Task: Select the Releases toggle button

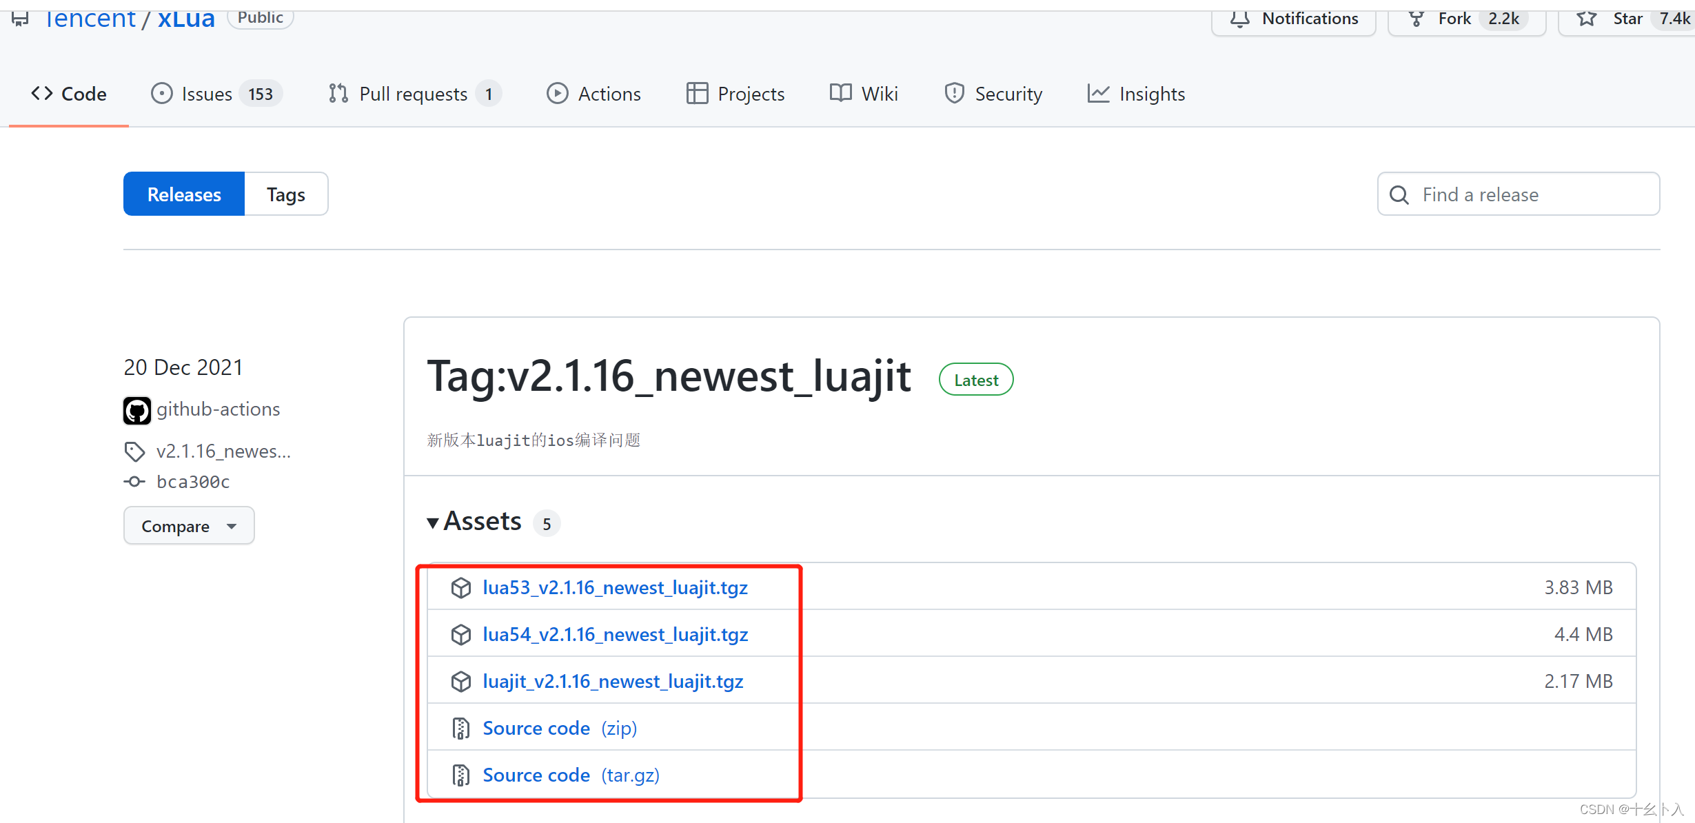Action: click(184, 194)
